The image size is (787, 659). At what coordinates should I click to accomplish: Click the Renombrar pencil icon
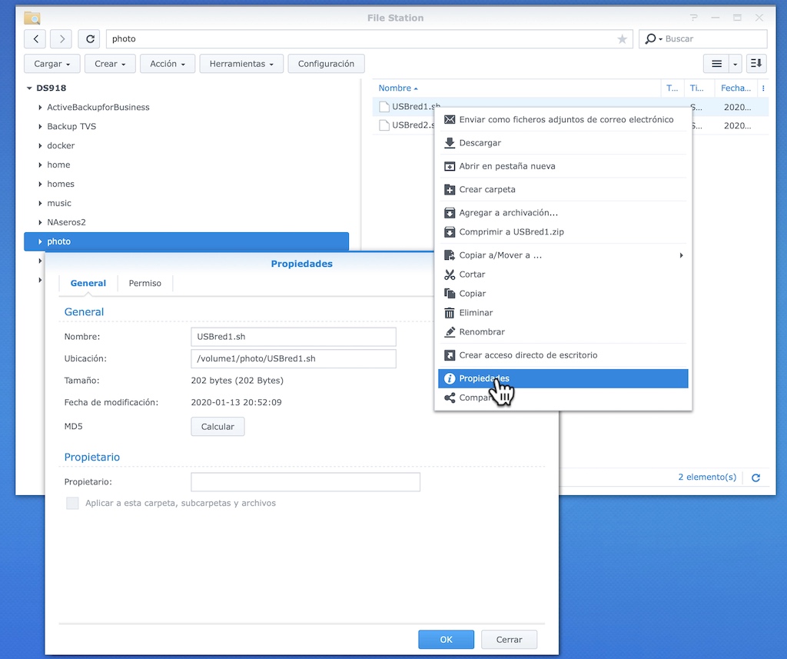tap(450, 331)
